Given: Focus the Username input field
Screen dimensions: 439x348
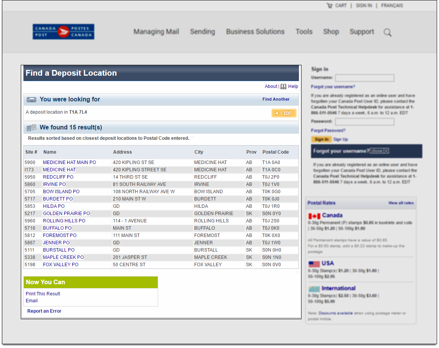Looking at the screenshot, I should tap(365, 78).
